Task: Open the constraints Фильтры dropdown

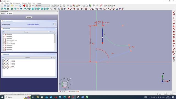Action: (x=27, y=32)
